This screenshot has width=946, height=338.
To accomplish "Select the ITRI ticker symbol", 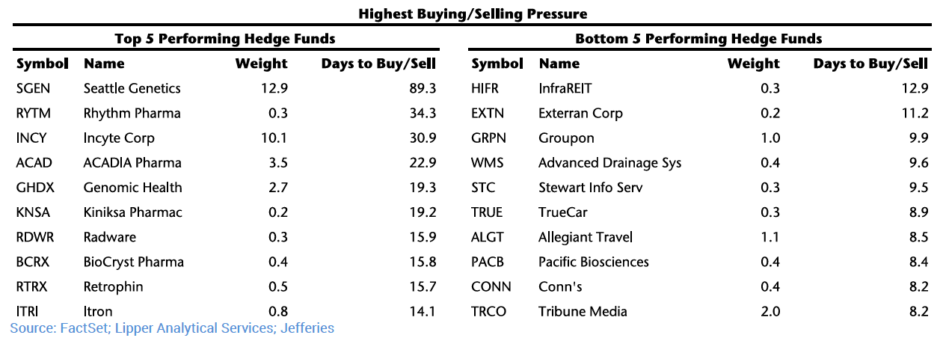I will coord(28,312).
